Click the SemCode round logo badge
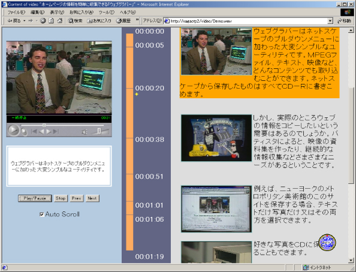This screenshot has height=272, width=356. pos(327,243)
